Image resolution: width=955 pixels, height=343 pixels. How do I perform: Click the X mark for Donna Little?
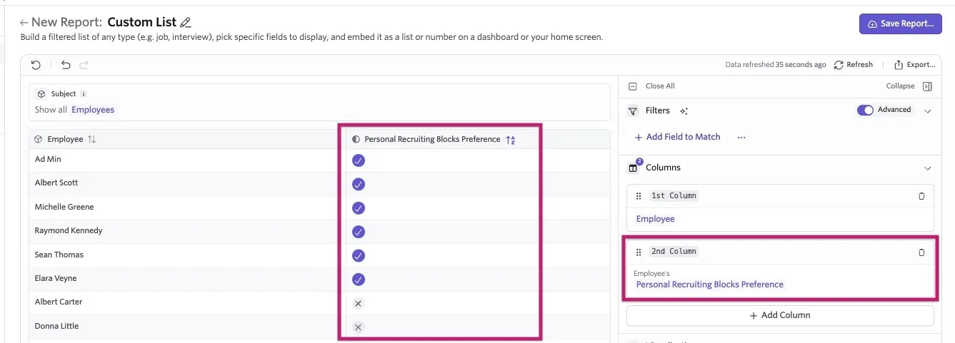(359, 327)
